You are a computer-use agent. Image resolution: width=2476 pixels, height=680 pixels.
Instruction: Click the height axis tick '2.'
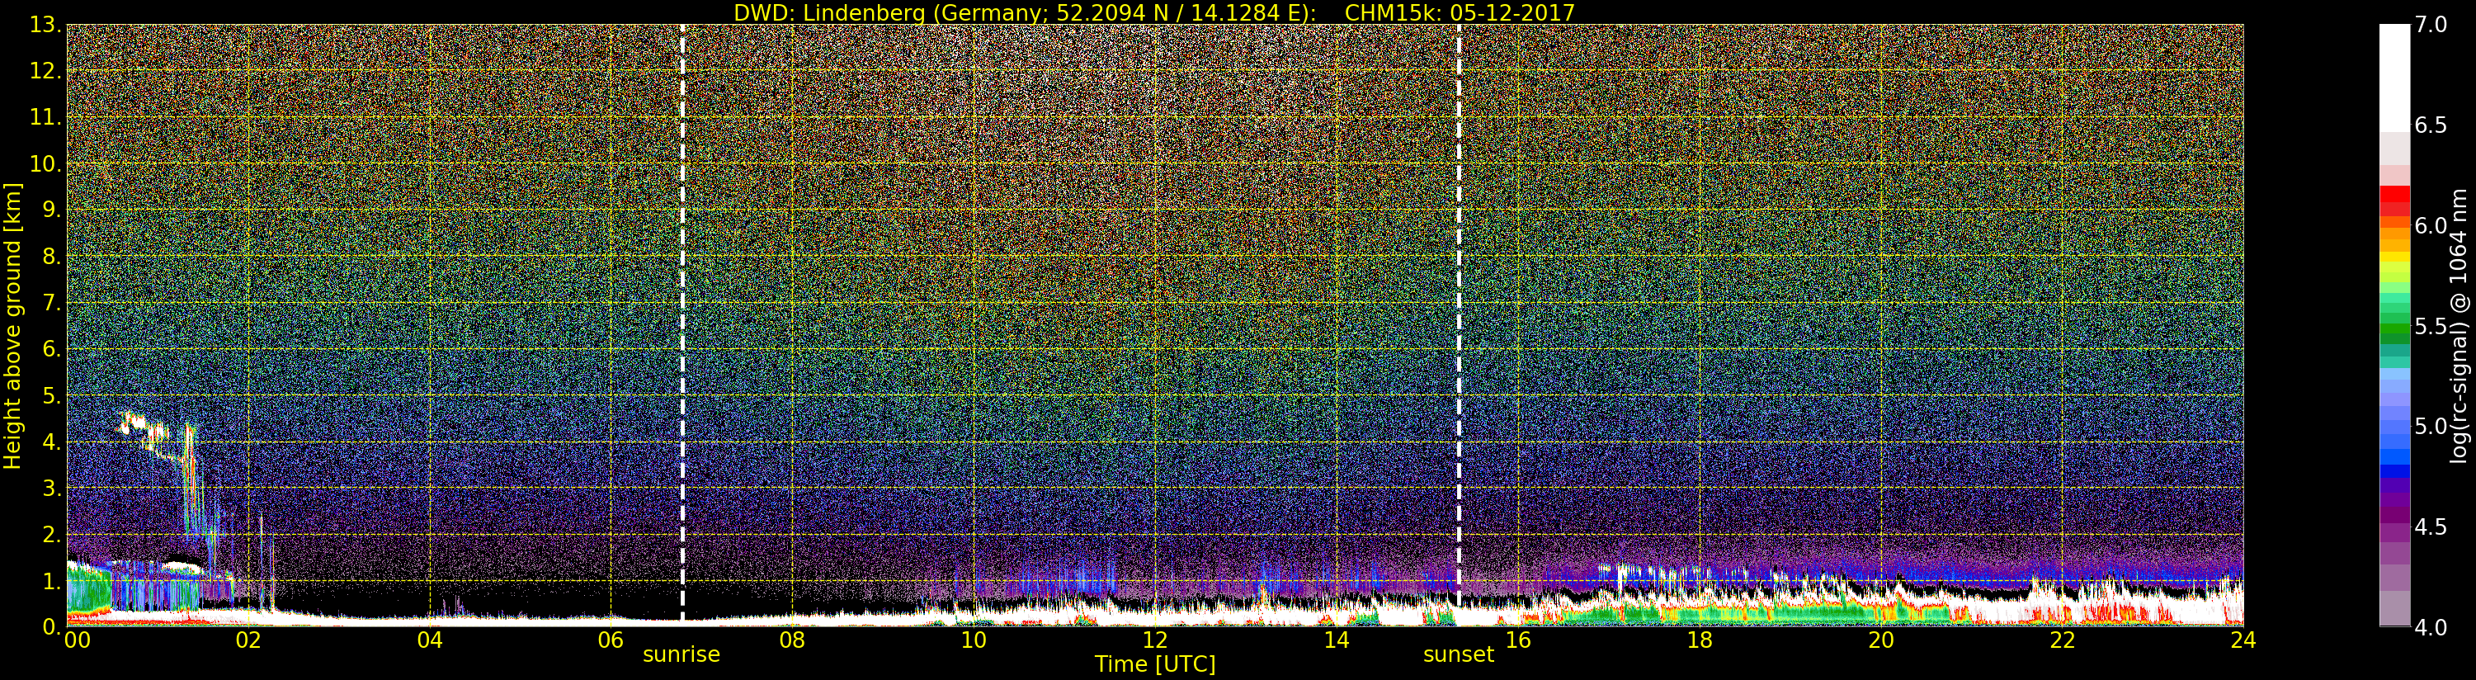click(51, 534)
